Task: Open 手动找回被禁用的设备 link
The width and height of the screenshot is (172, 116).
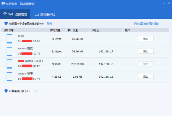Action: point(146,23)
